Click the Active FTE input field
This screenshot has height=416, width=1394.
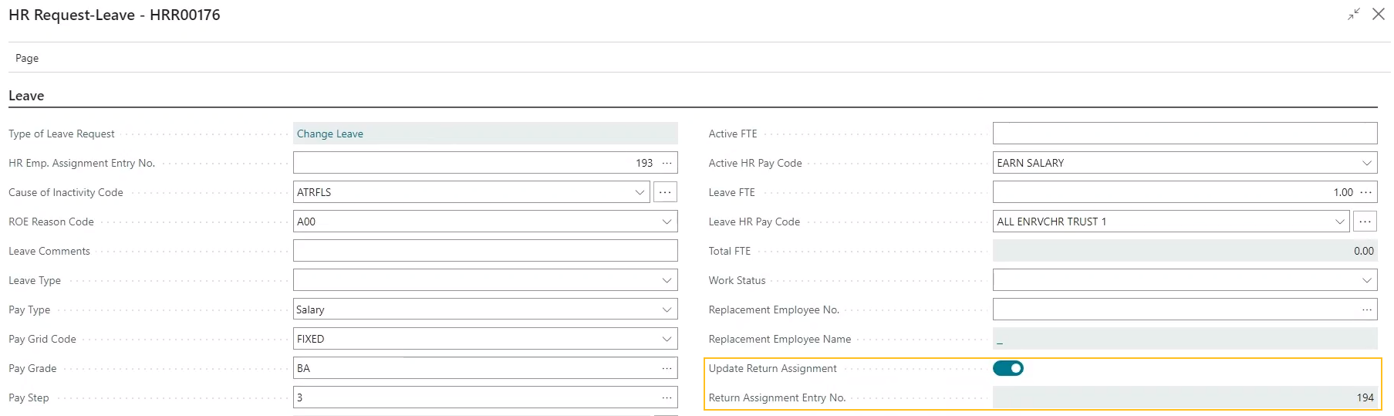(1184, 134)
